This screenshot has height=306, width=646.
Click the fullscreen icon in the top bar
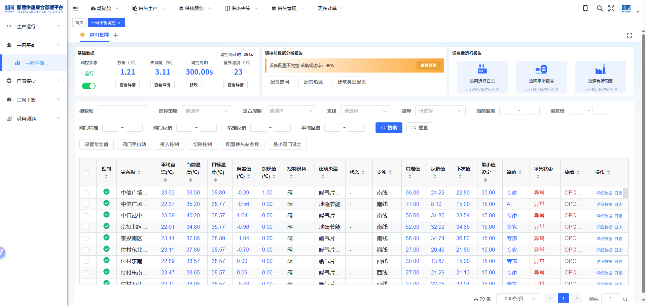pyautogui.click(x=611, y=8)
